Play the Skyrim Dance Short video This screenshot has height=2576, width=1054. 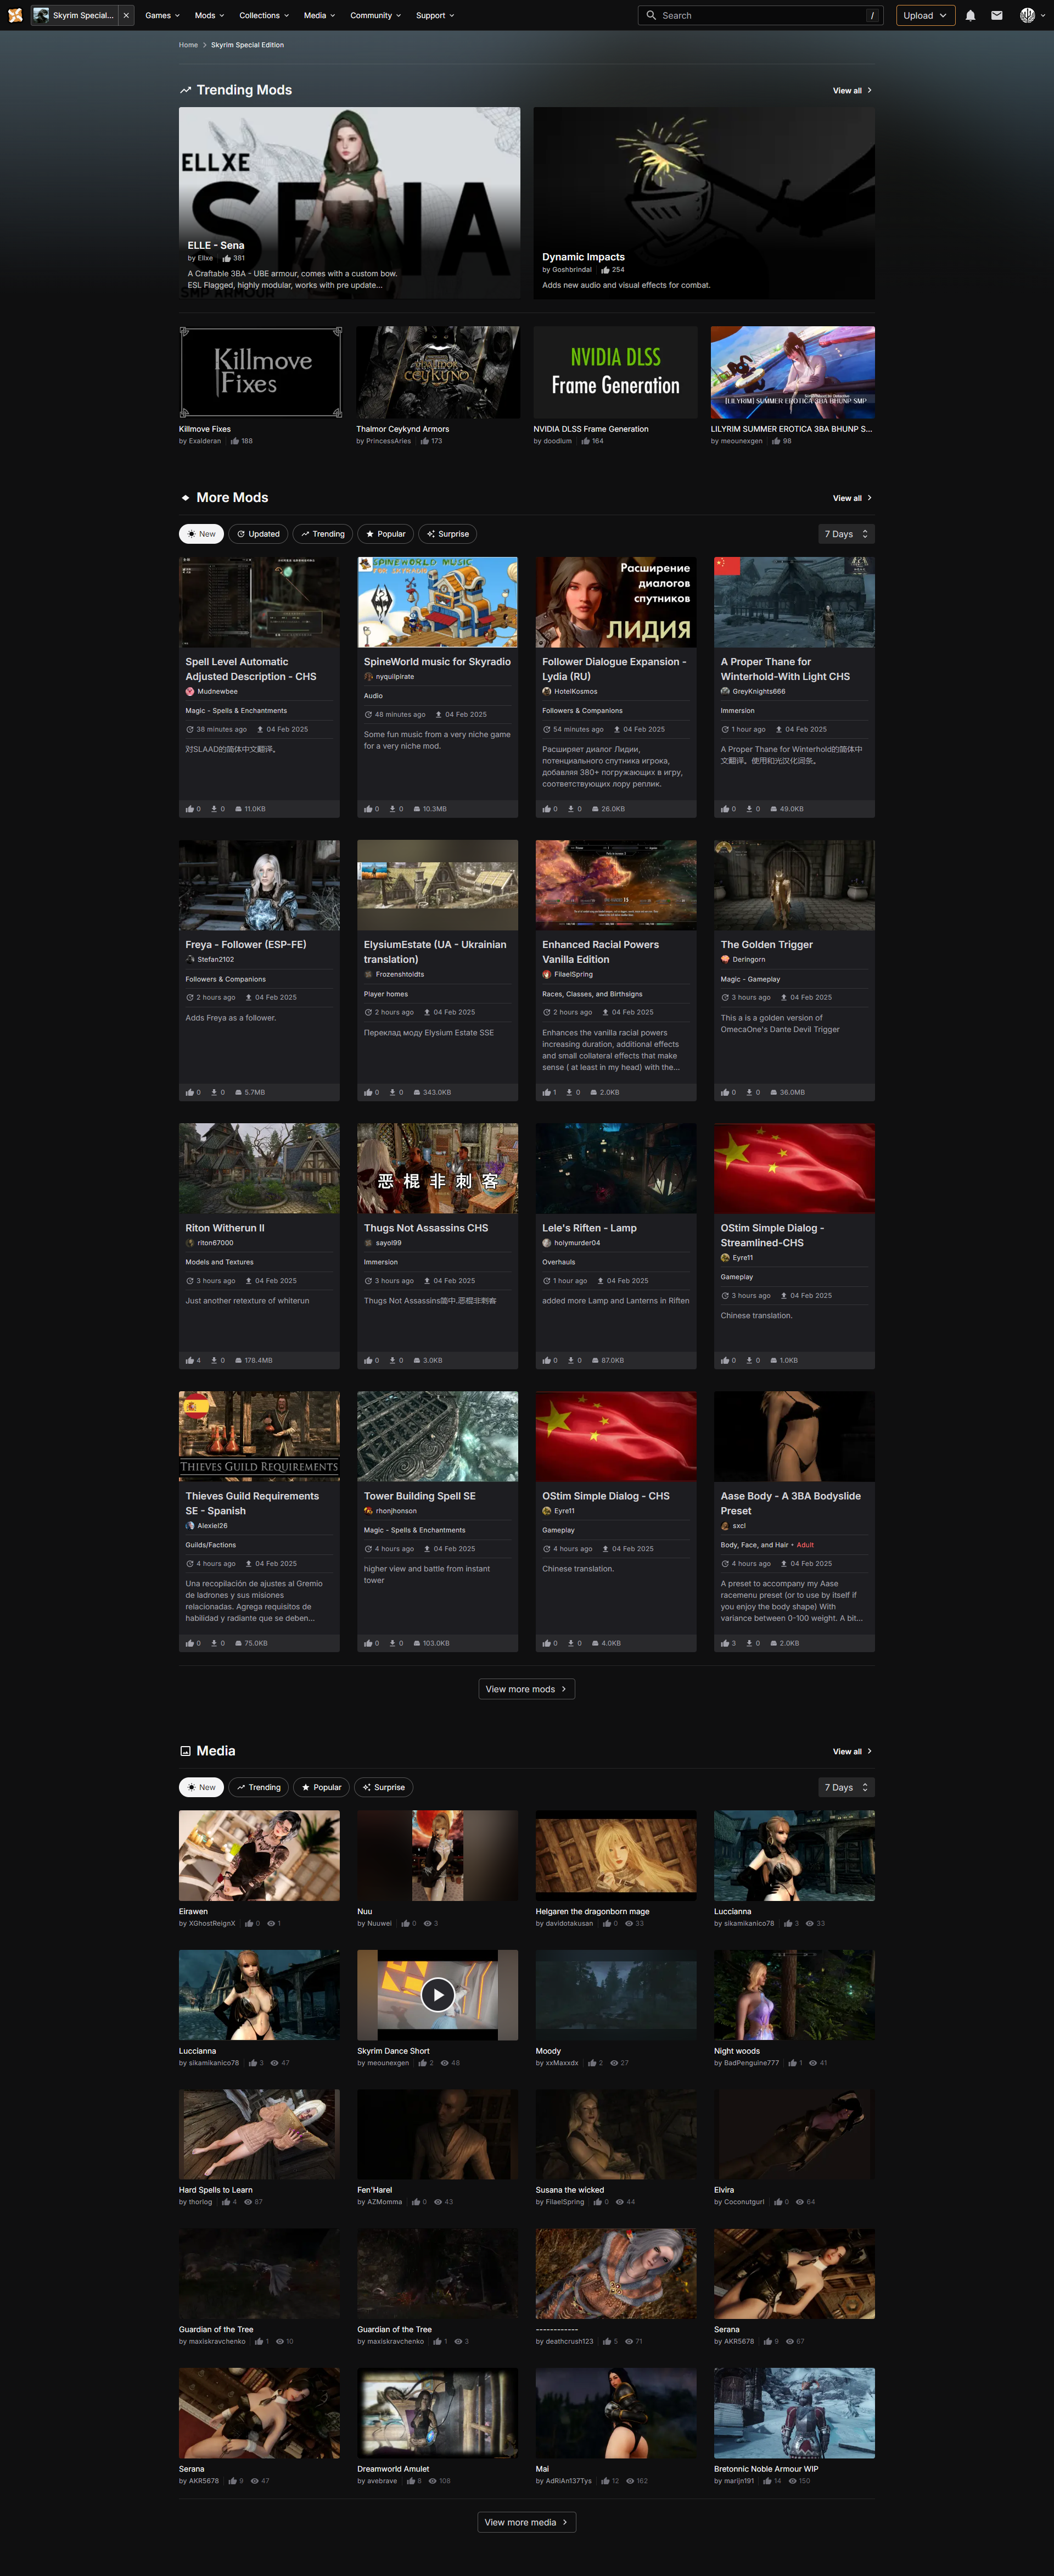[x=438, y=1994]
